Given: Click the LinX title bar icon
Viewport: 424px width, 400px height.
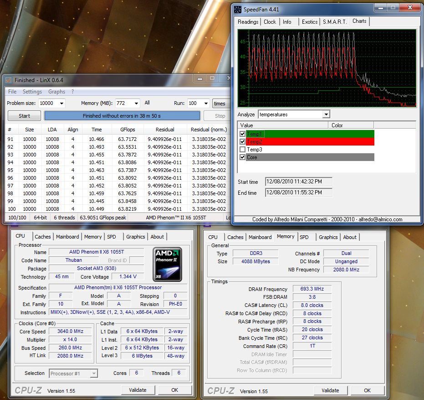Looking at the screenshot, I should [9, 80].
